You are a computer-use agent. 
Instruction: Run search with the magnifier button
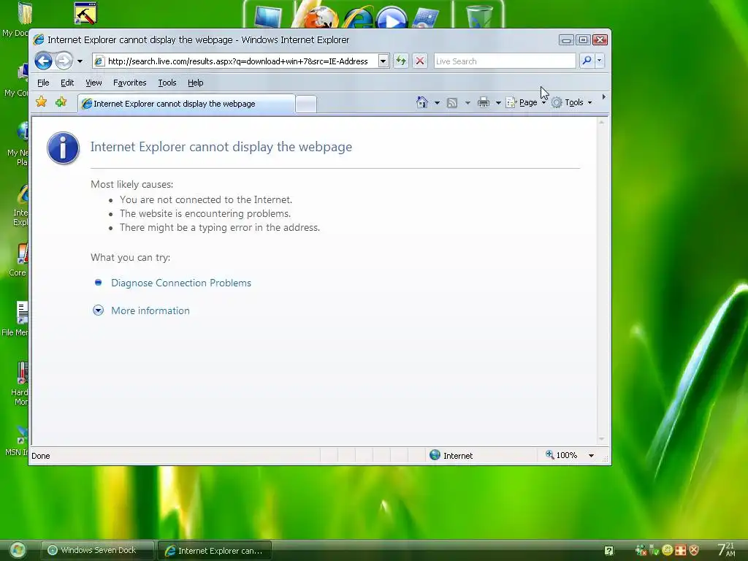pos(587,61)
